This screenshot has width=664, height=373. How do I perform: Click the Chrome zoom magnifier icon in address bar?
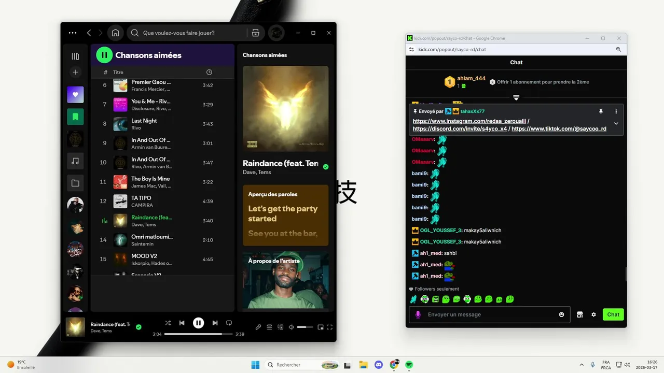[x=618, y=49]
